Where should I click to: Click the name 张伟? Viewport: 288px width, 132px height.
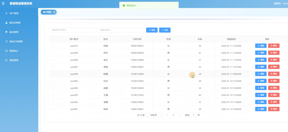(106, 109)
